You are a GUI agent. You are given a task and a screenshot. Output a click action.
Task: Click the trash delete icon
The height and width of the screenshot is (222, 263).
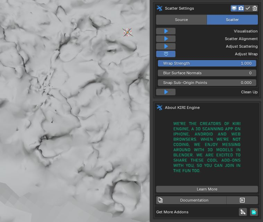pos(255,8)
